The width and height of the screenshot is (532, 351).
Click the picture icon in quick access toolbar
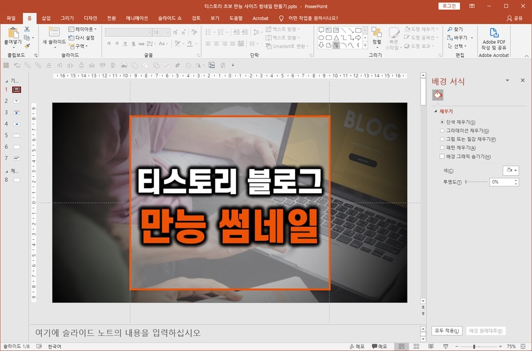click(x=124, y=65)
